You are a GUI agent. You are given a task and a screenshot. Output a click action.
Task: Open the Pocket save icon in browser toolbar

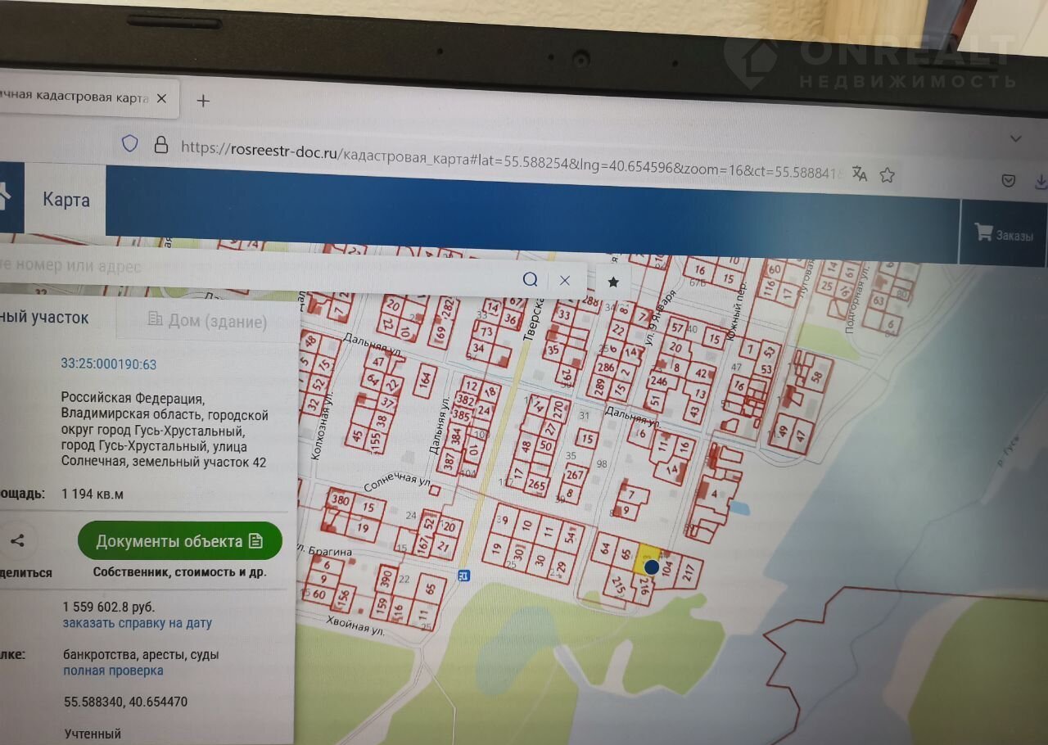(x=1009, y=181)
